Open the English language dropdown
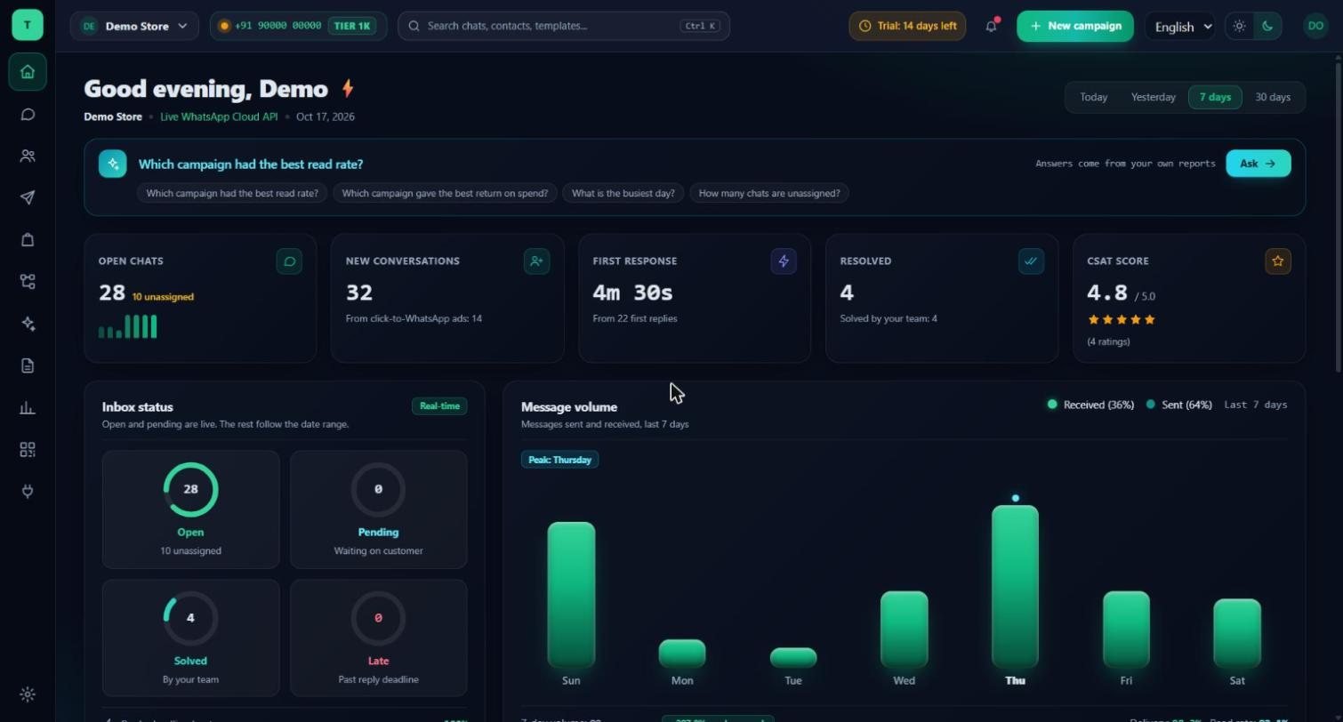The image size is (1343, 722). [1180, 27]
